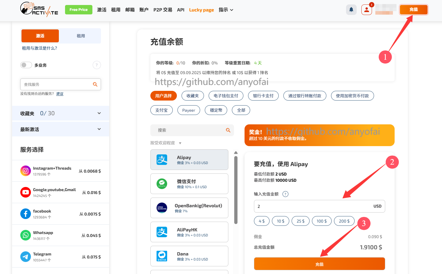The width and height of the screenshot is (442, 274).
Task: Open the 指示 dropdown menu
Action: [x=226, y=10]
